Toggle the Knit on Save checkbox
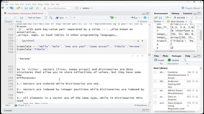 click(26, 17)
